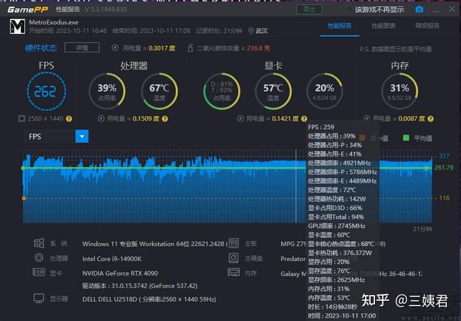Click processor power icon beside 0.1509 度

(101, 119)
